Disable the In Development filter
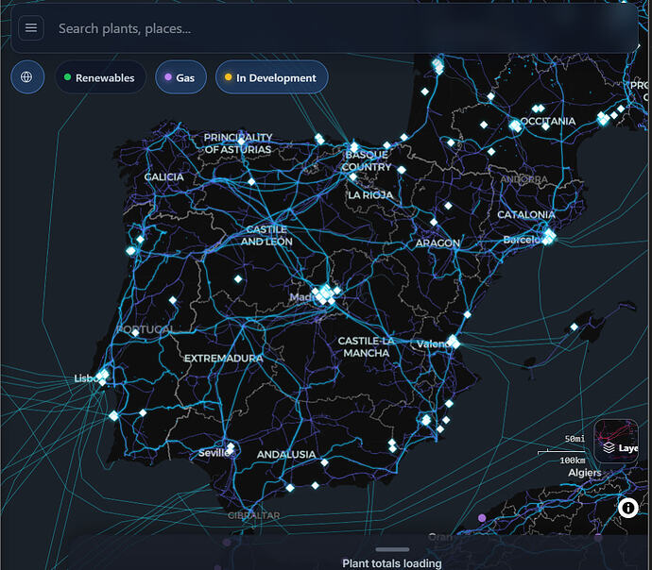 point(271,77)
